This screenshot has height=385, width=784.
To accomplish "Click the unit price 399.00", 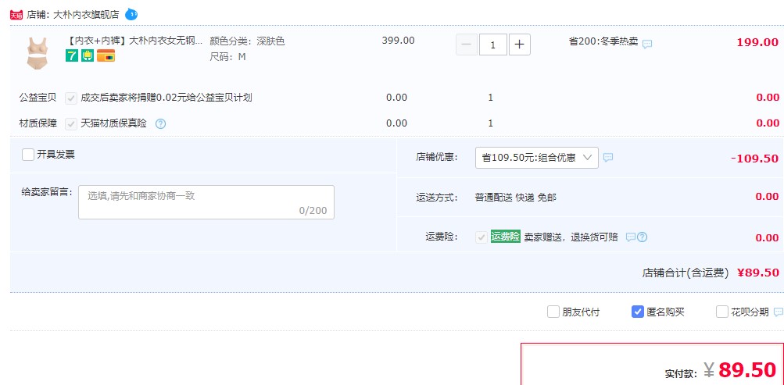I will (x=398, y=41).
